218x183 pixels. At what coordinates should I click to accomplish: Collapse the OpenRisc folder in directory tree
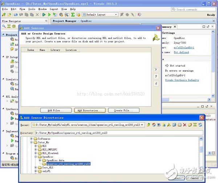pyautogui.click(x=35, y=157)
